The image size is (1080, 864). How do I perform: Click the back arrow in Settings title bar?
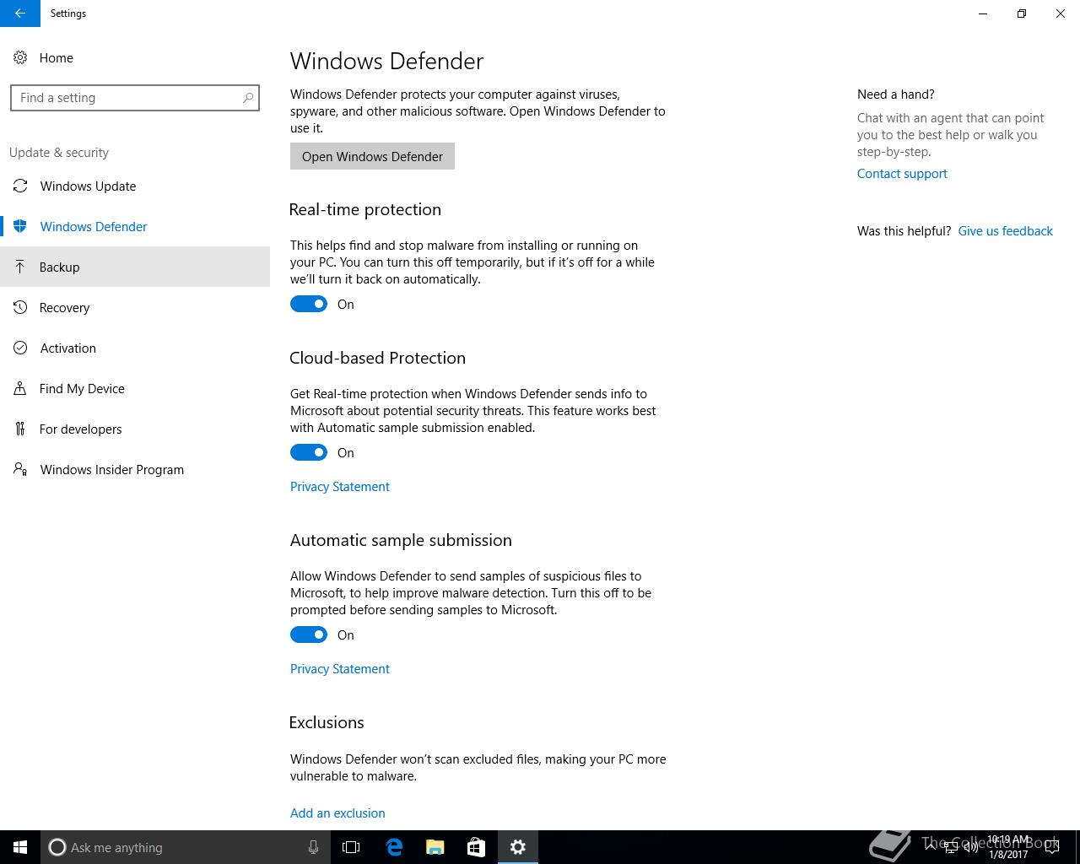[x=20, y=13]
